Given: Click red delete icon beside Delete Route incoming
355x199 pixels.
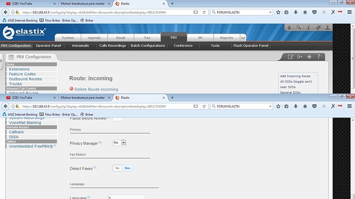Looking at the screenshot, I should [72, 89].
